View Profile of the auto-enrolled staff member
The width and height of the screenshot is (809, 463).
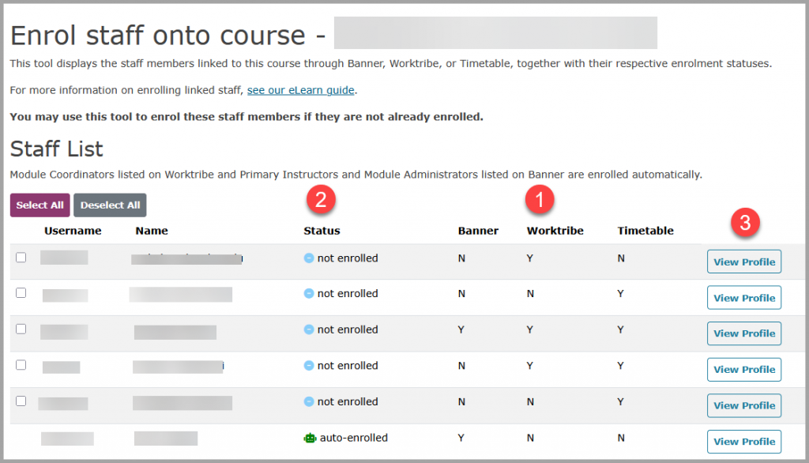tap(743, 442)
